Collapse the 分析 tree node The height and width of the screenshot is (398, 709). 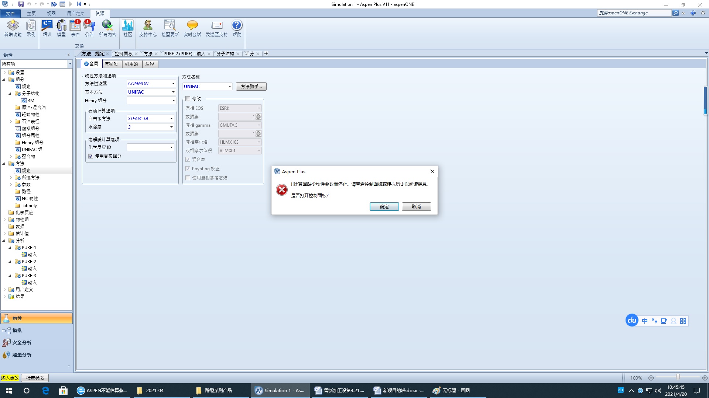[x=4, y=241]
